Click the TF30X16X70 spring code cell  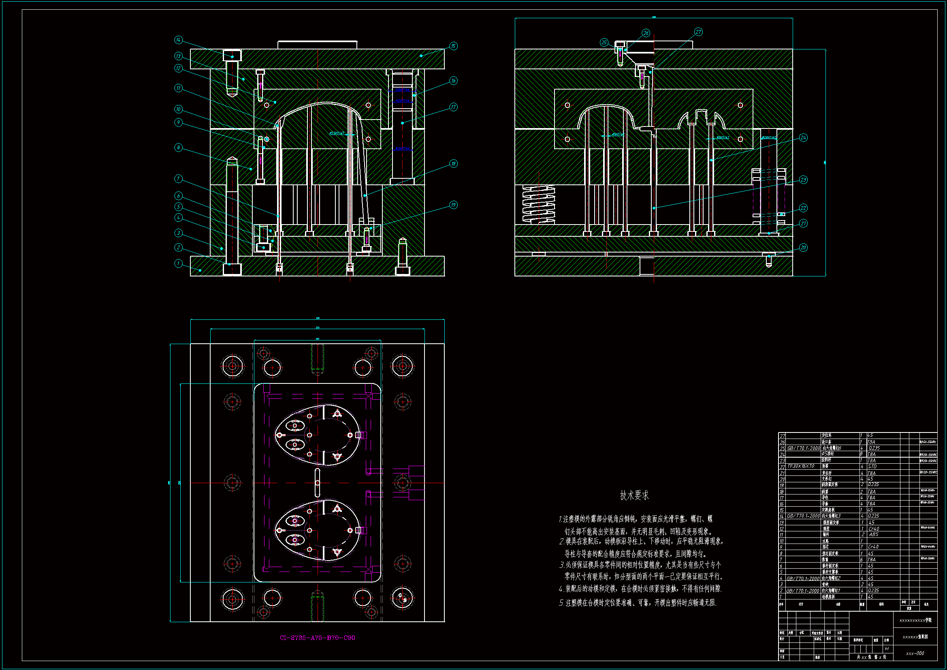[x=801, y=466]
